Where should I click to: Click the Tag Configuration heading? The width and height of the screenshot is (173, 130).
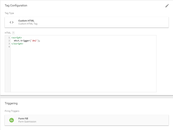16,5
